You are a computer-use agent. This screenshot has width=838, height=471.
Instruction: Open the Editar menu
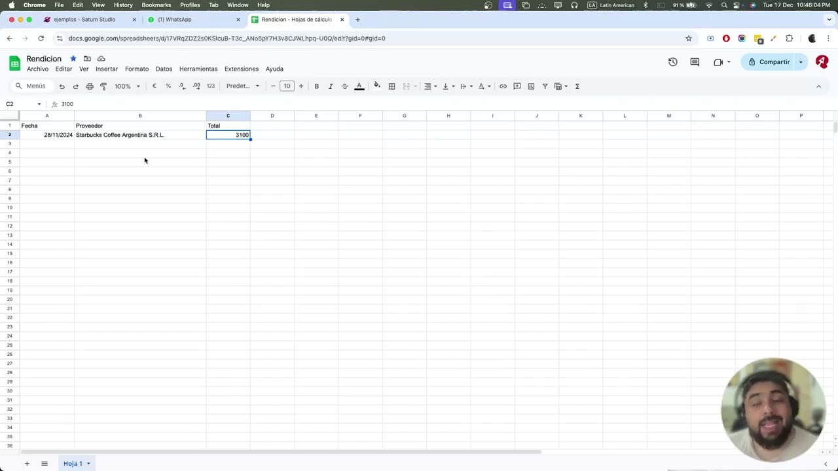point(64,69)
